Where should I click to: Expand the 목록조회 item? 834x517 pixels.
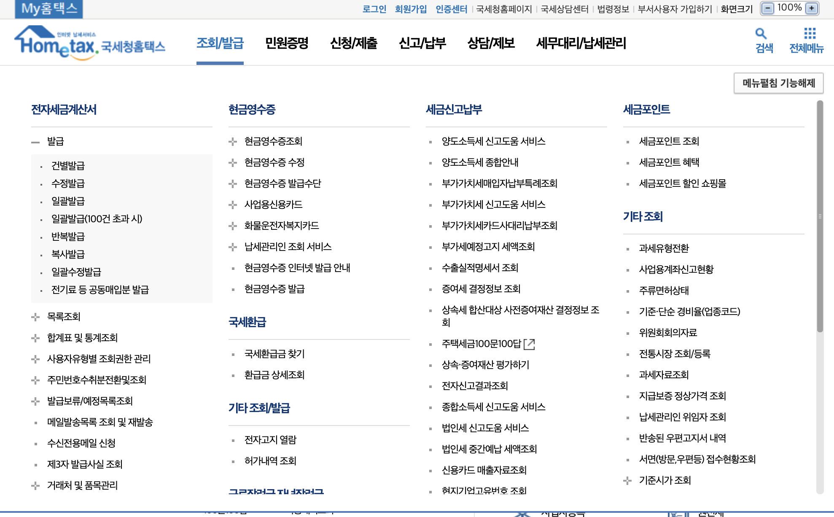point(35,317)
